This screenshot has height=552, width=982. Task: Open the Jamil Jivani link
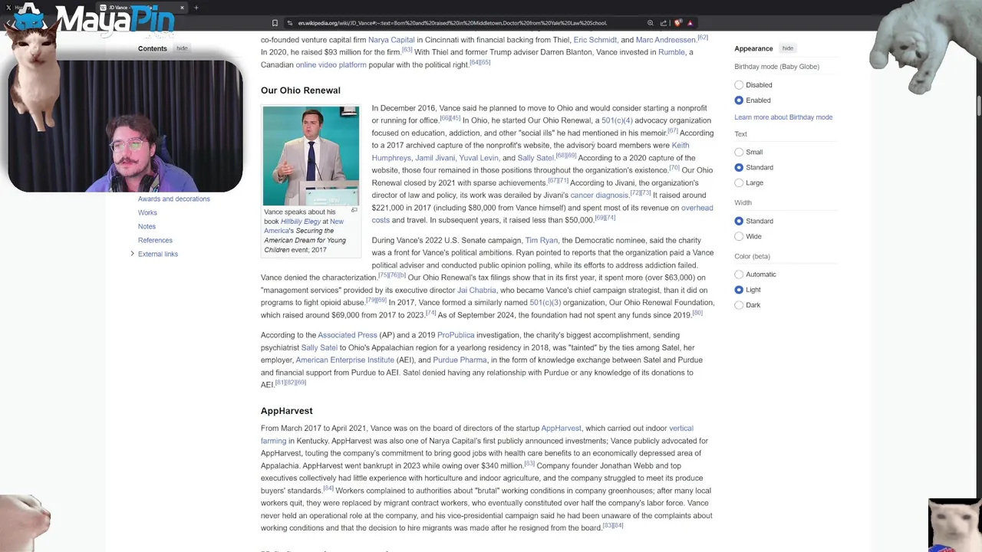click(x=435, y=158)
